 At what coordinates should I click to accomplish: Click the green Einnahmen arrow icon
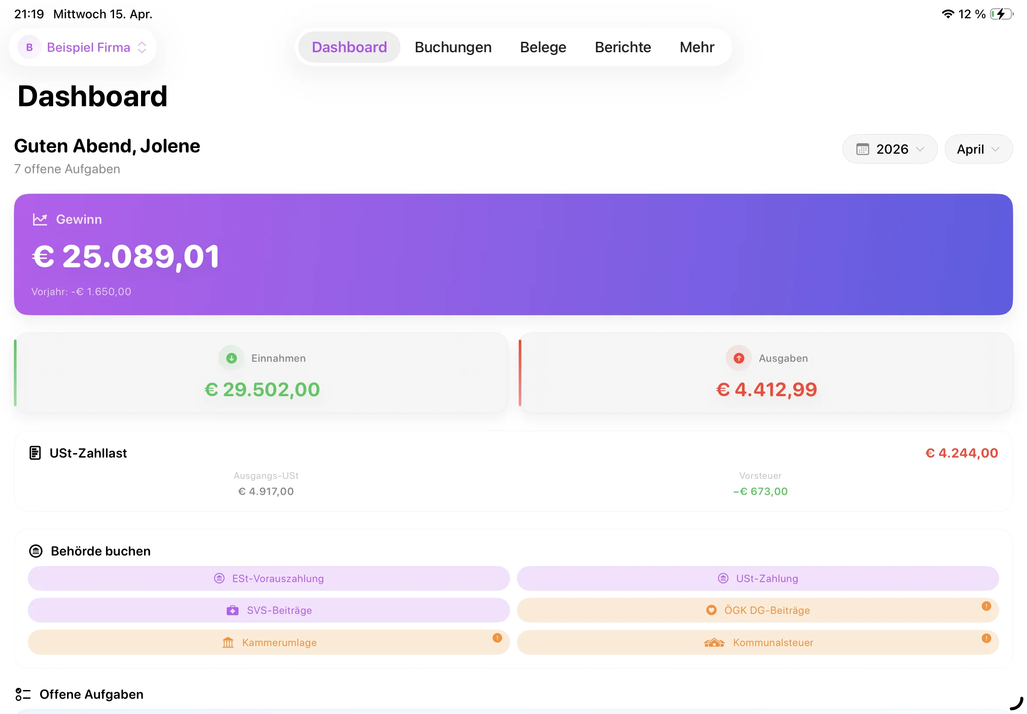coord(231,358)
